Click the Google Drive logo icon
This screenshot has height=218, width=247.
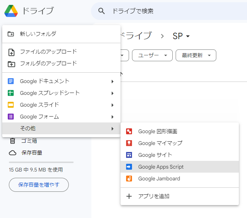pos(11,11)
